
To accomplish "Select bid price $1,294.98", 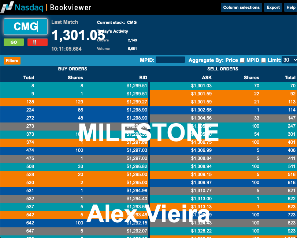I will click(x=137, y=191).
